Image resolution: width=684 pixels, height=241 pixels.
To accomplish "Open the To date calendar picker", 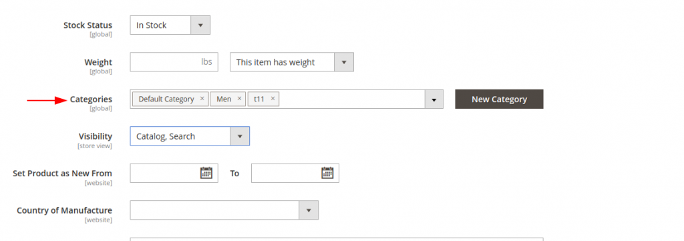I will pyautogui.click(x=327, y=173).
